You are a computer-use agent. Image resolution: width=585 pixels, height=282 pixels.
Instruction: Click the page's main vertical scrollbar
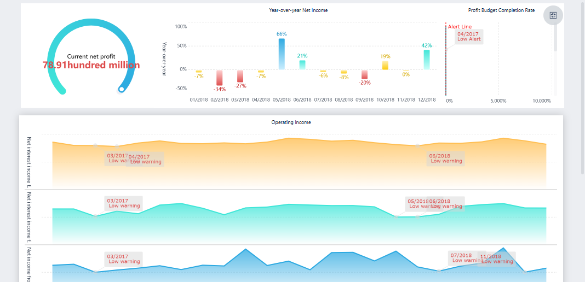582,87
